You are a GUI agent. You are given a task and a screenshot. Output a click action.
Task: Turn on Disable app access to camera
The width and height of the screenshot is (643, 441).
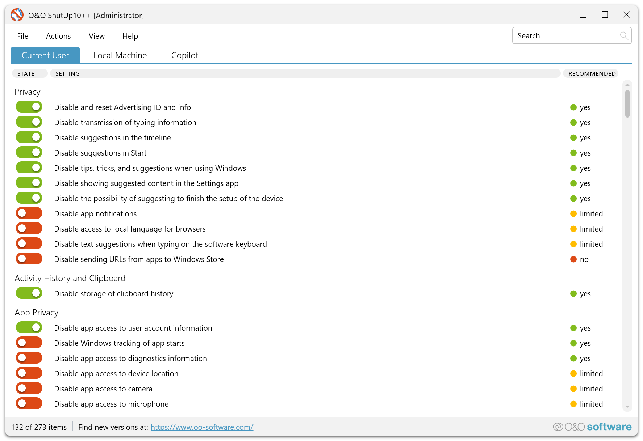pos(29,389)
